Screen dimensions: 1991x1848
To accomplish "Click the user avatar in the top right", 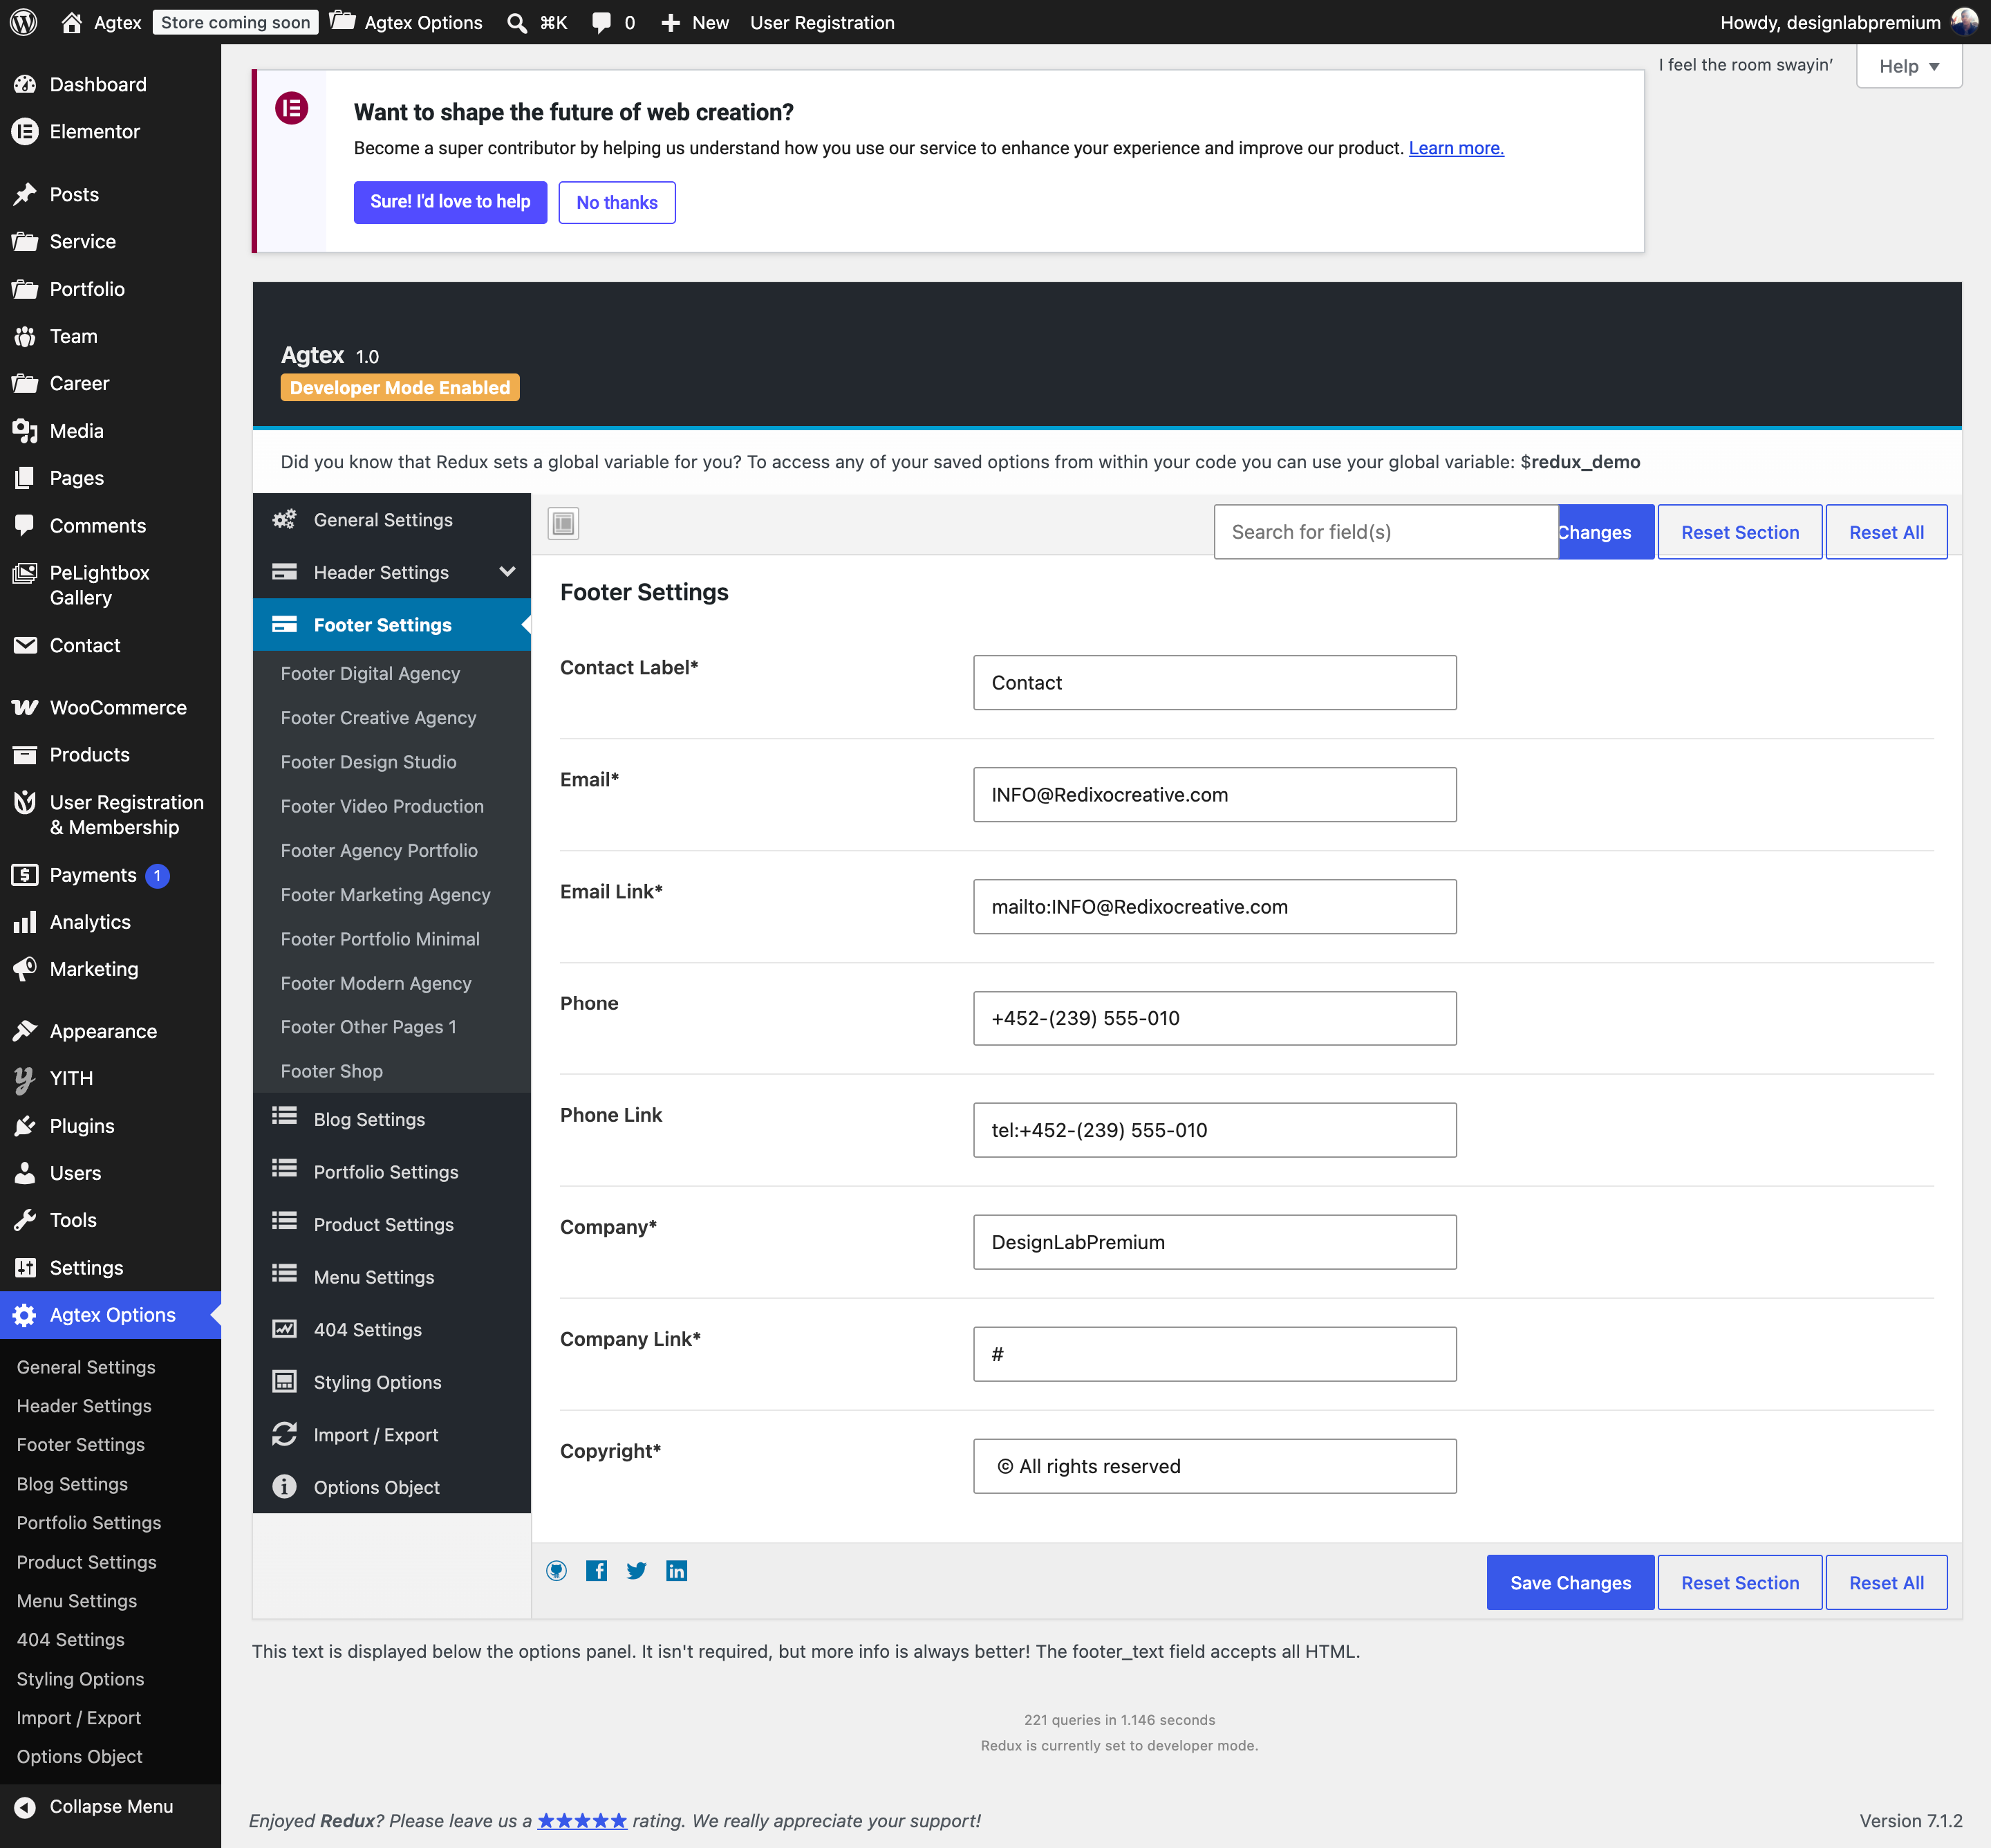I will tap(1963, 22).
